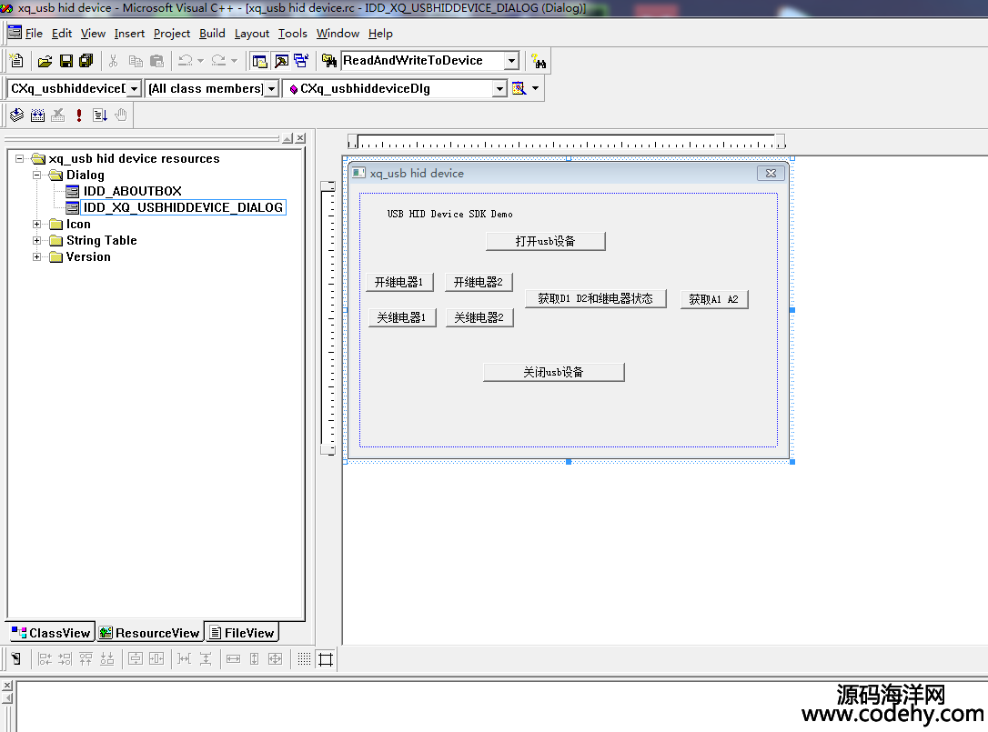Open the Window List toolbar icon
Image resolution: width=988 pixels, height=732 pixels.
click(301, 61)
